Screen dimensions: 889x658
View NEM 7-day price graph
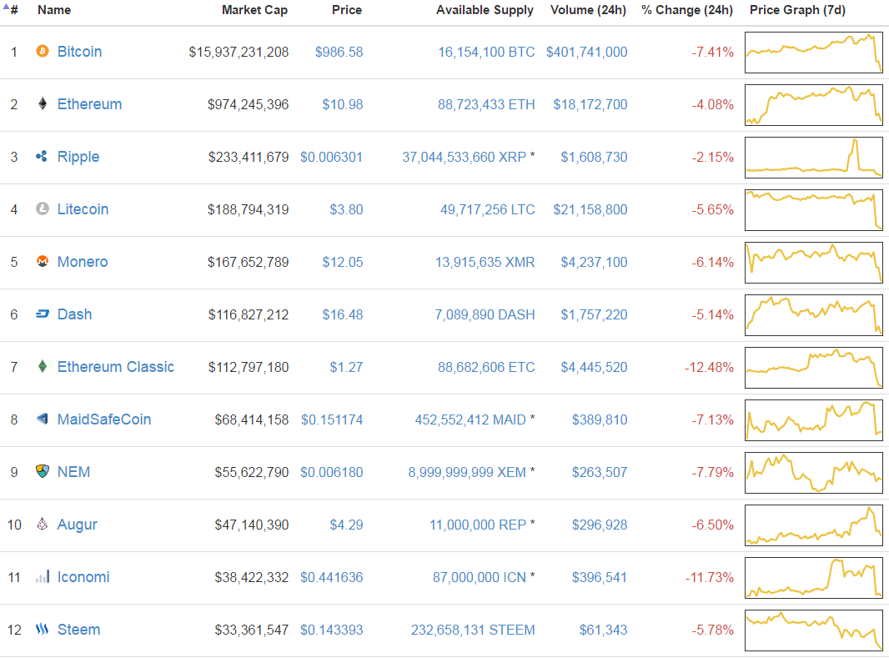814,473
